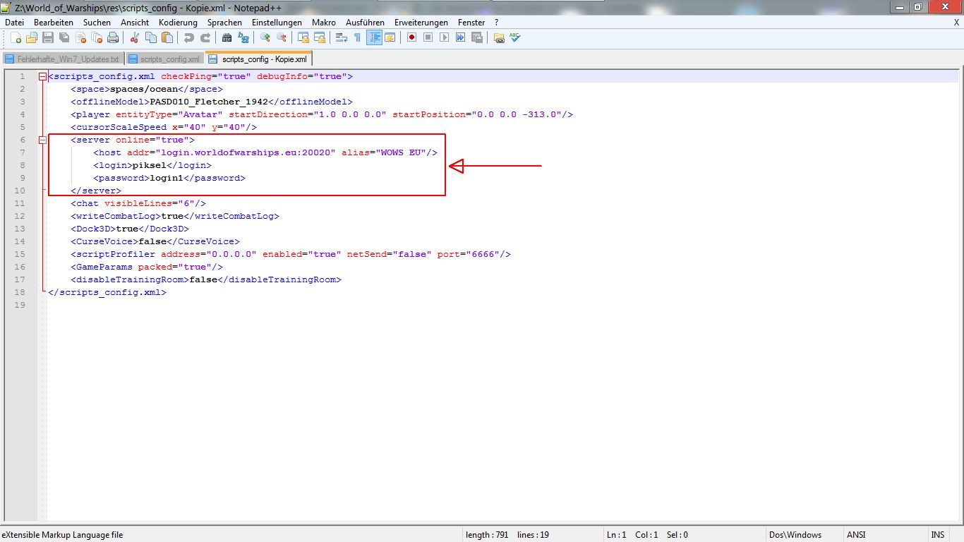Toggle synchronized vertical scrolling icon

[x=303, y=37]
